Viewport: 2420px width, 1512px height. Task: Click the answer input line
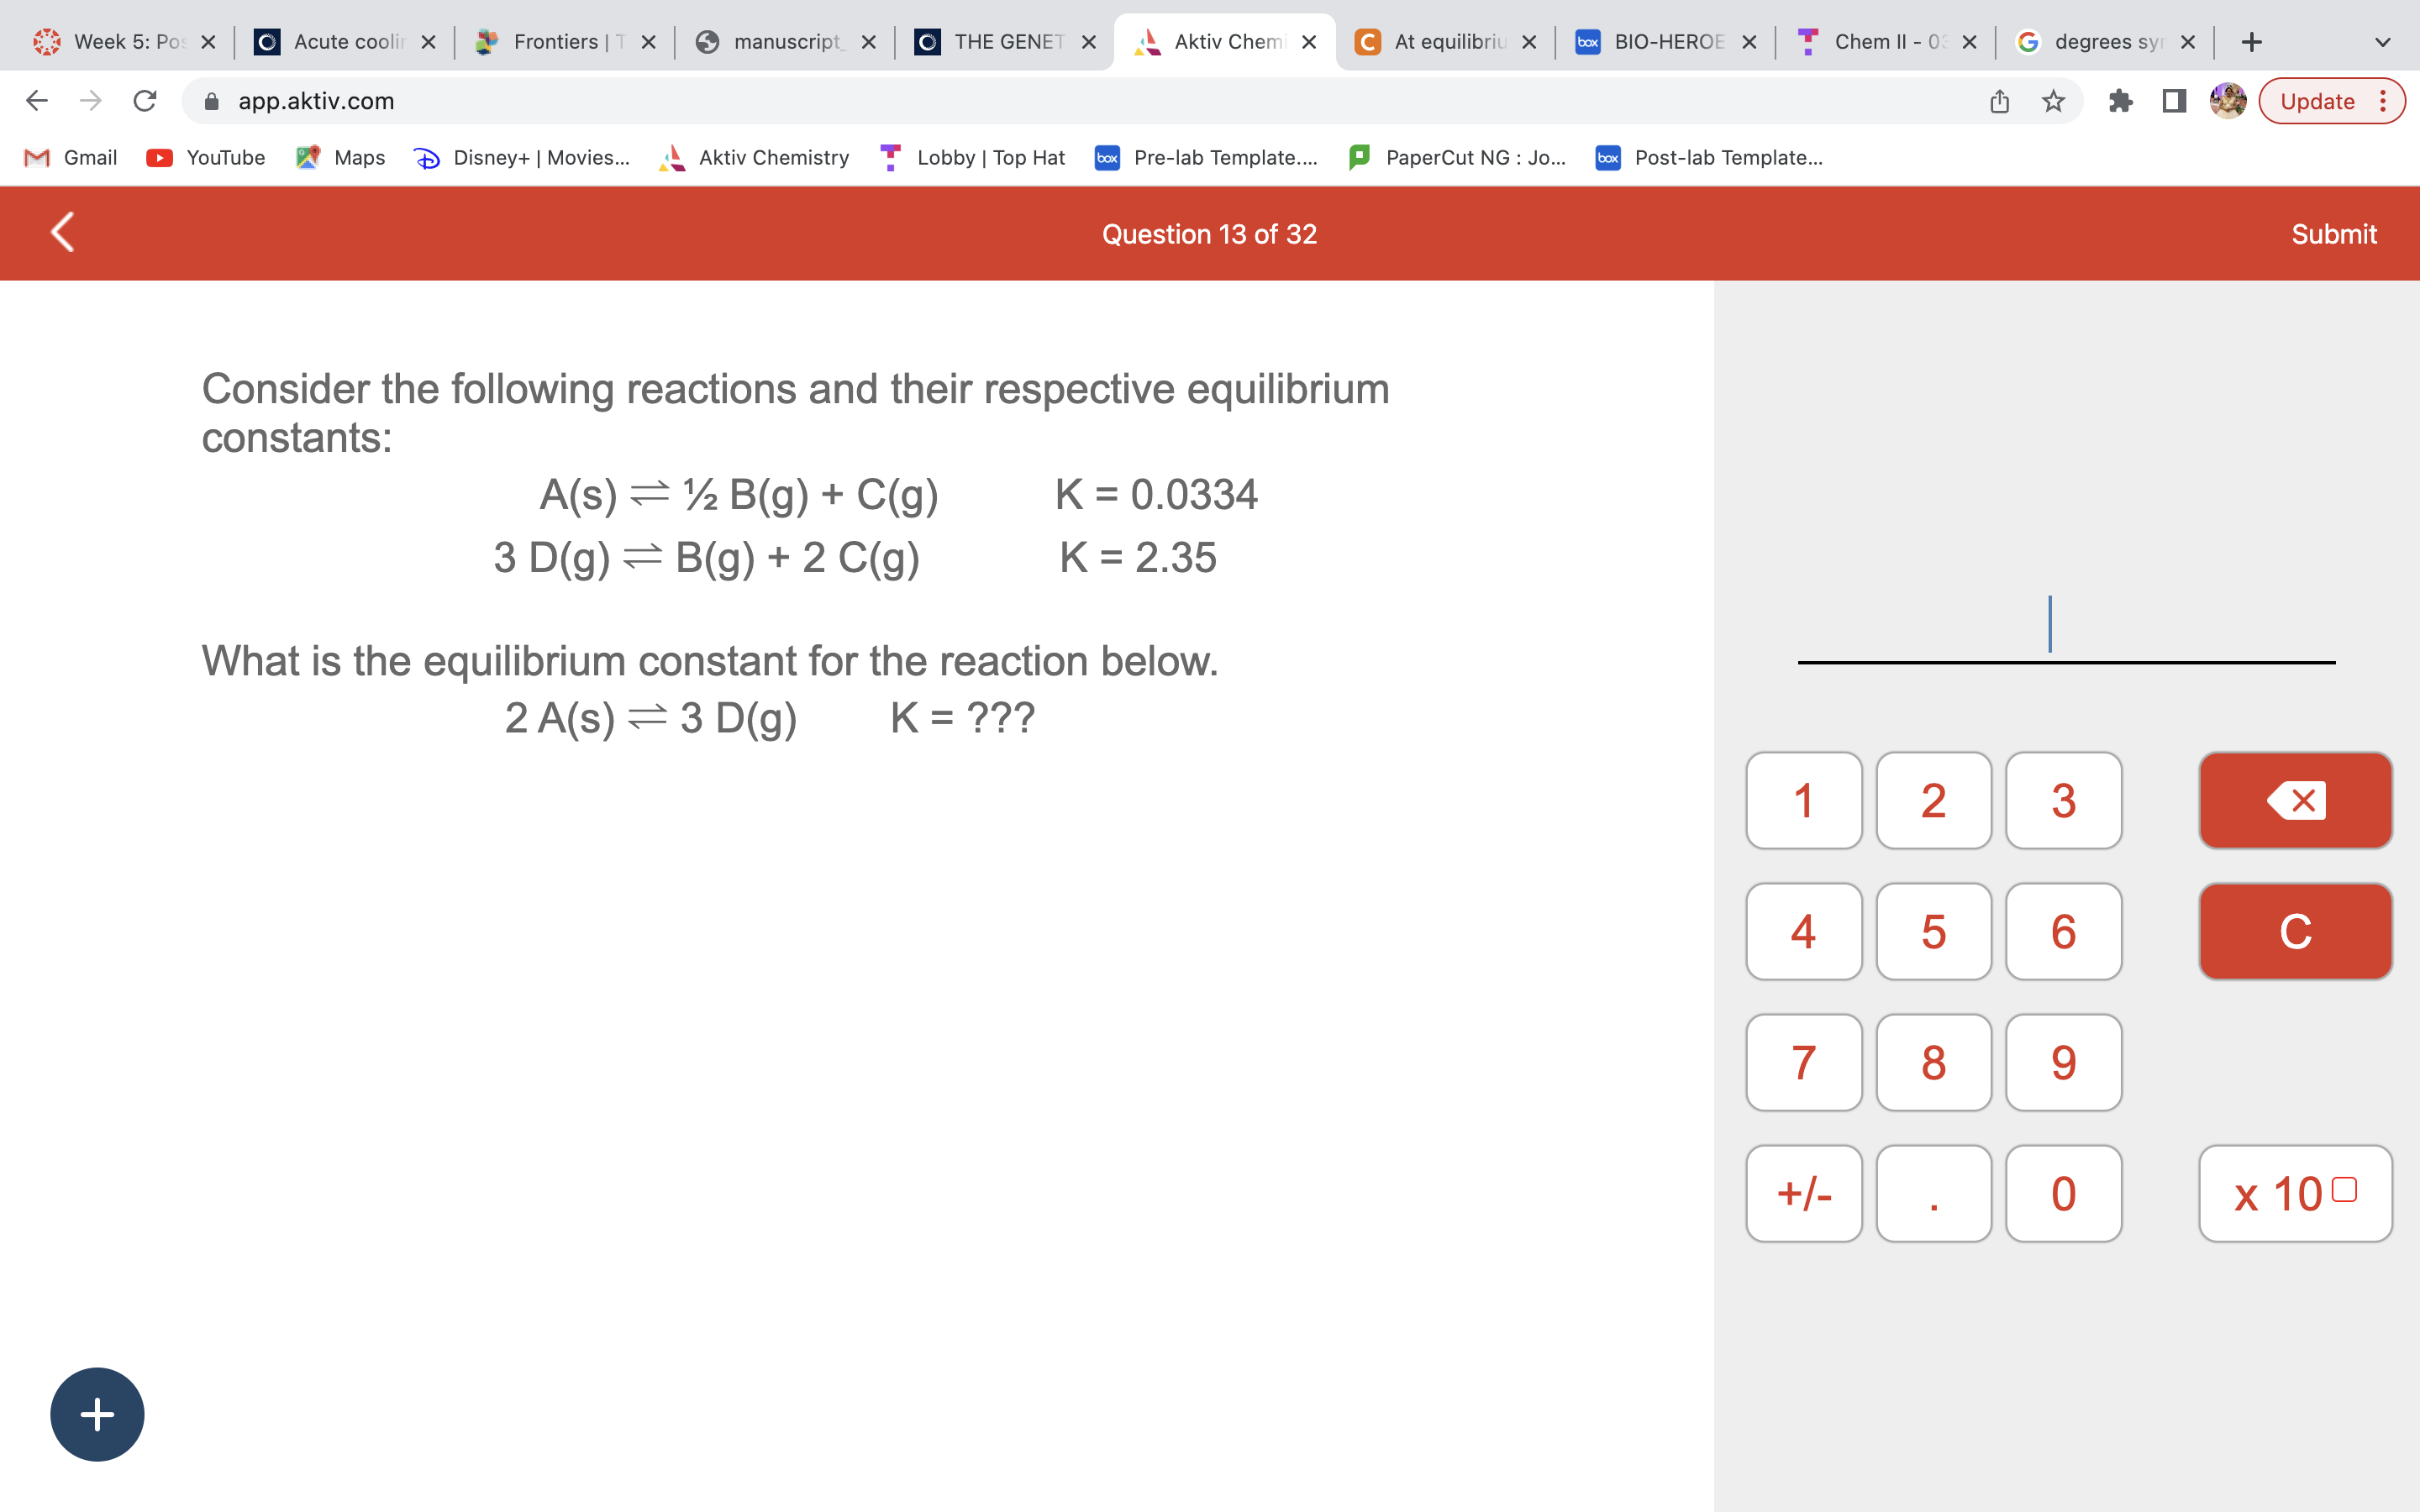(2066, 630)
